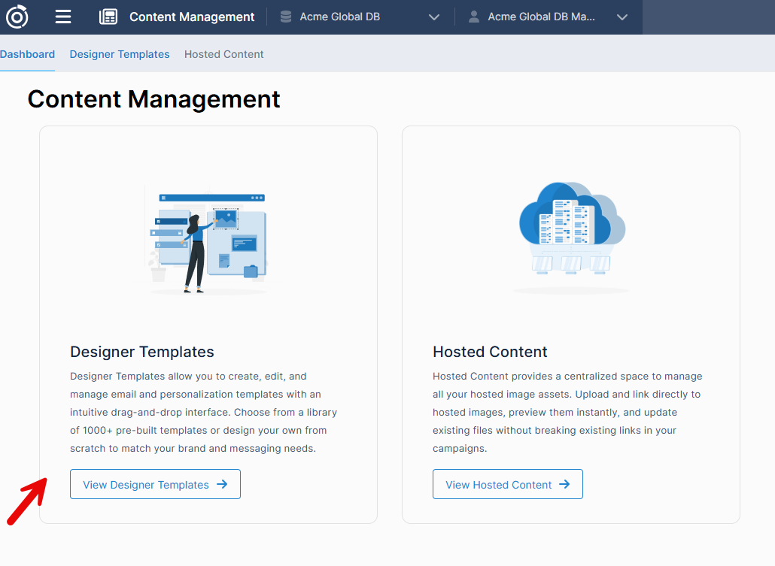Viewport: 775px width, 566px height.
Task: Click the Hosted Content card heading
Action: (x=490, y=352)
